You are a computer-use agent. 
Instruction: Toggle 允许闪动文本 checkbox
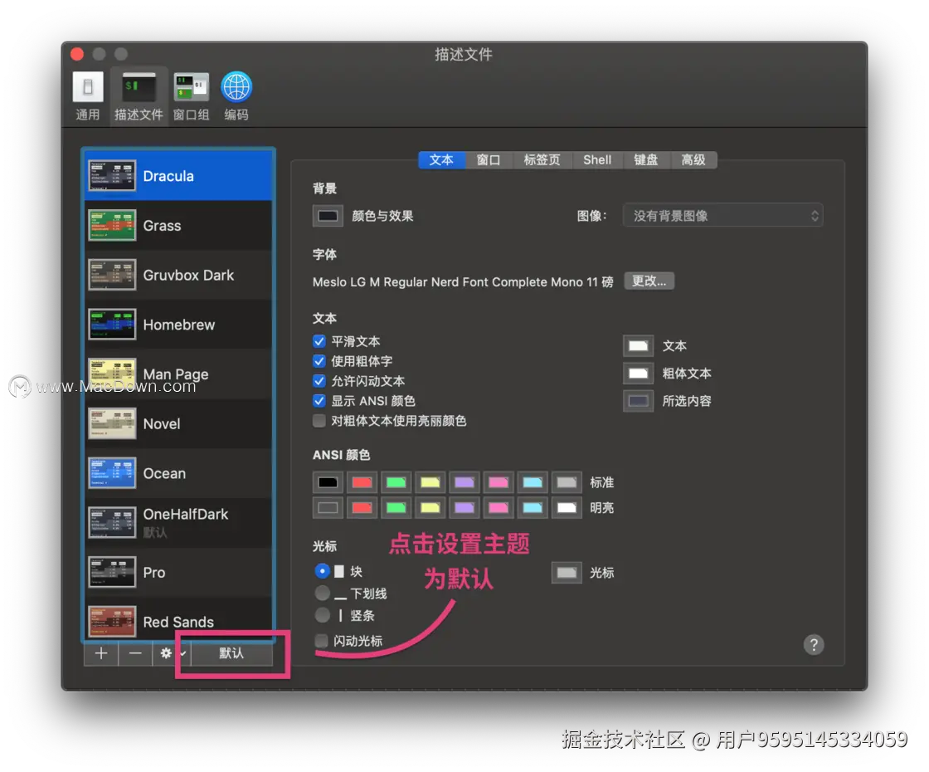[319, 381]
